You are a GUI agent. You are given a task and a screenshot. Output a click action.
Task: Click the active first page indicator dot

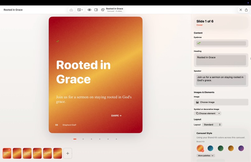(75, 139)
